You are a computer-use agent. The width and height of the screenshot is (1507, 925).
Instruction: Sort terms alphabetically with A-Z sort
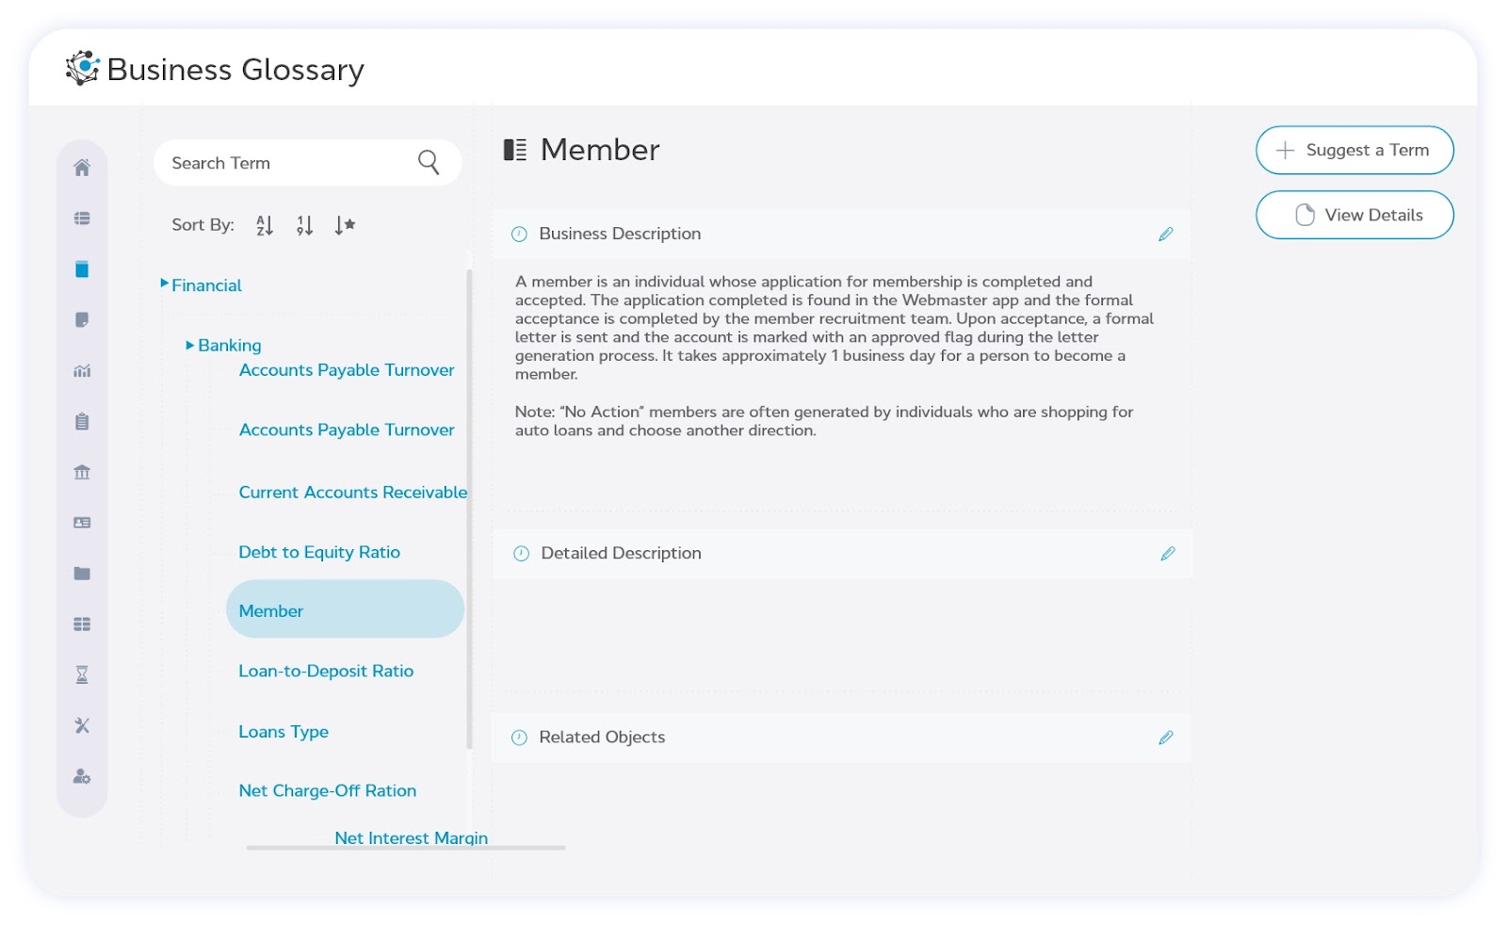point(265,224)
